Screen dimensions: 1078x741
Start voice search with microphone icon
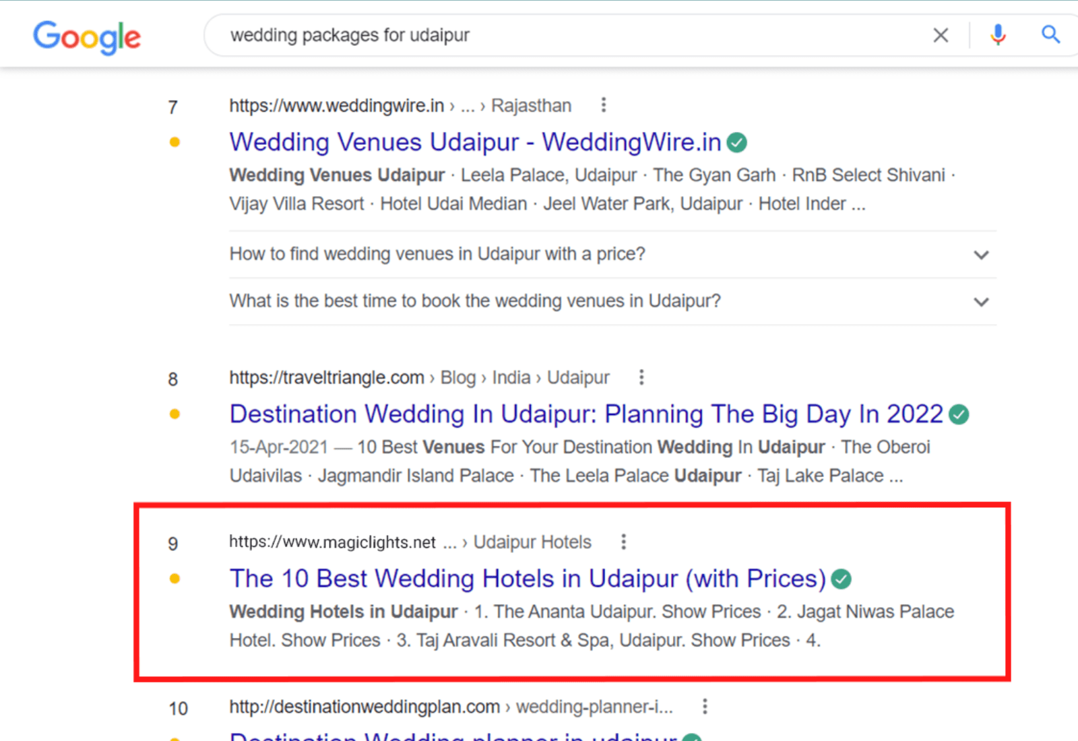pos(998,34)
